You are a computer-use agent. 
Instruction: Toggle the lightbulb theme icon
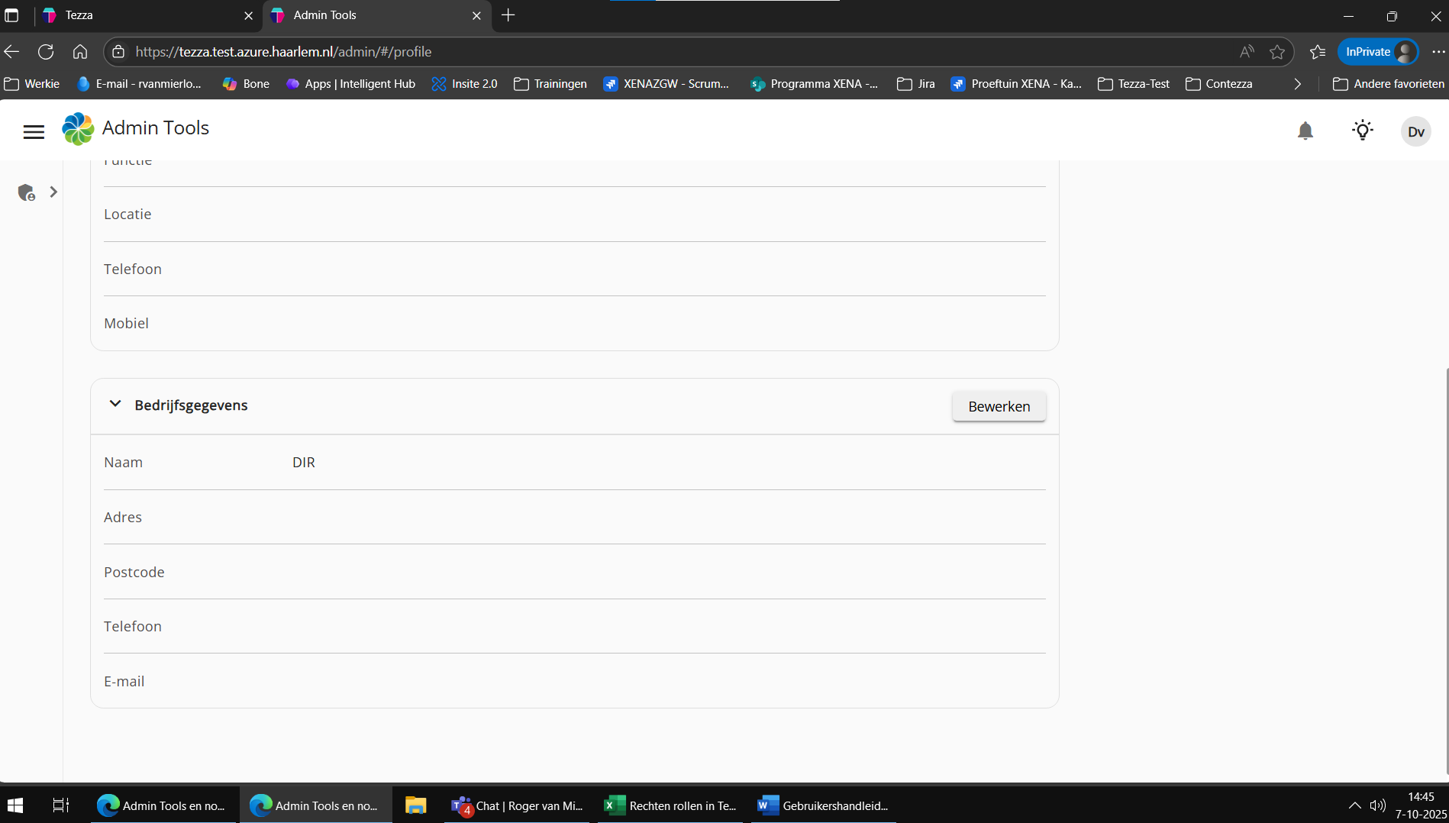point(1363,131)
